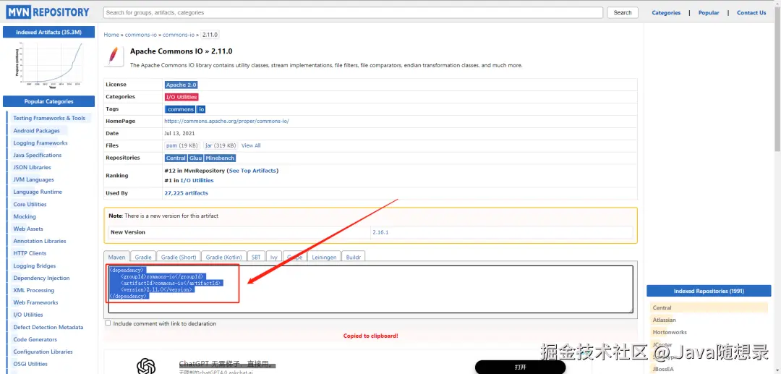Download the pom (19 KB) file
781x374 pixels.
coord(182,145)
